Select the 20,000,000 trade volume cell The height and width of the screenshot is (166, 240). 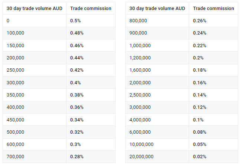tap(141, 156)
